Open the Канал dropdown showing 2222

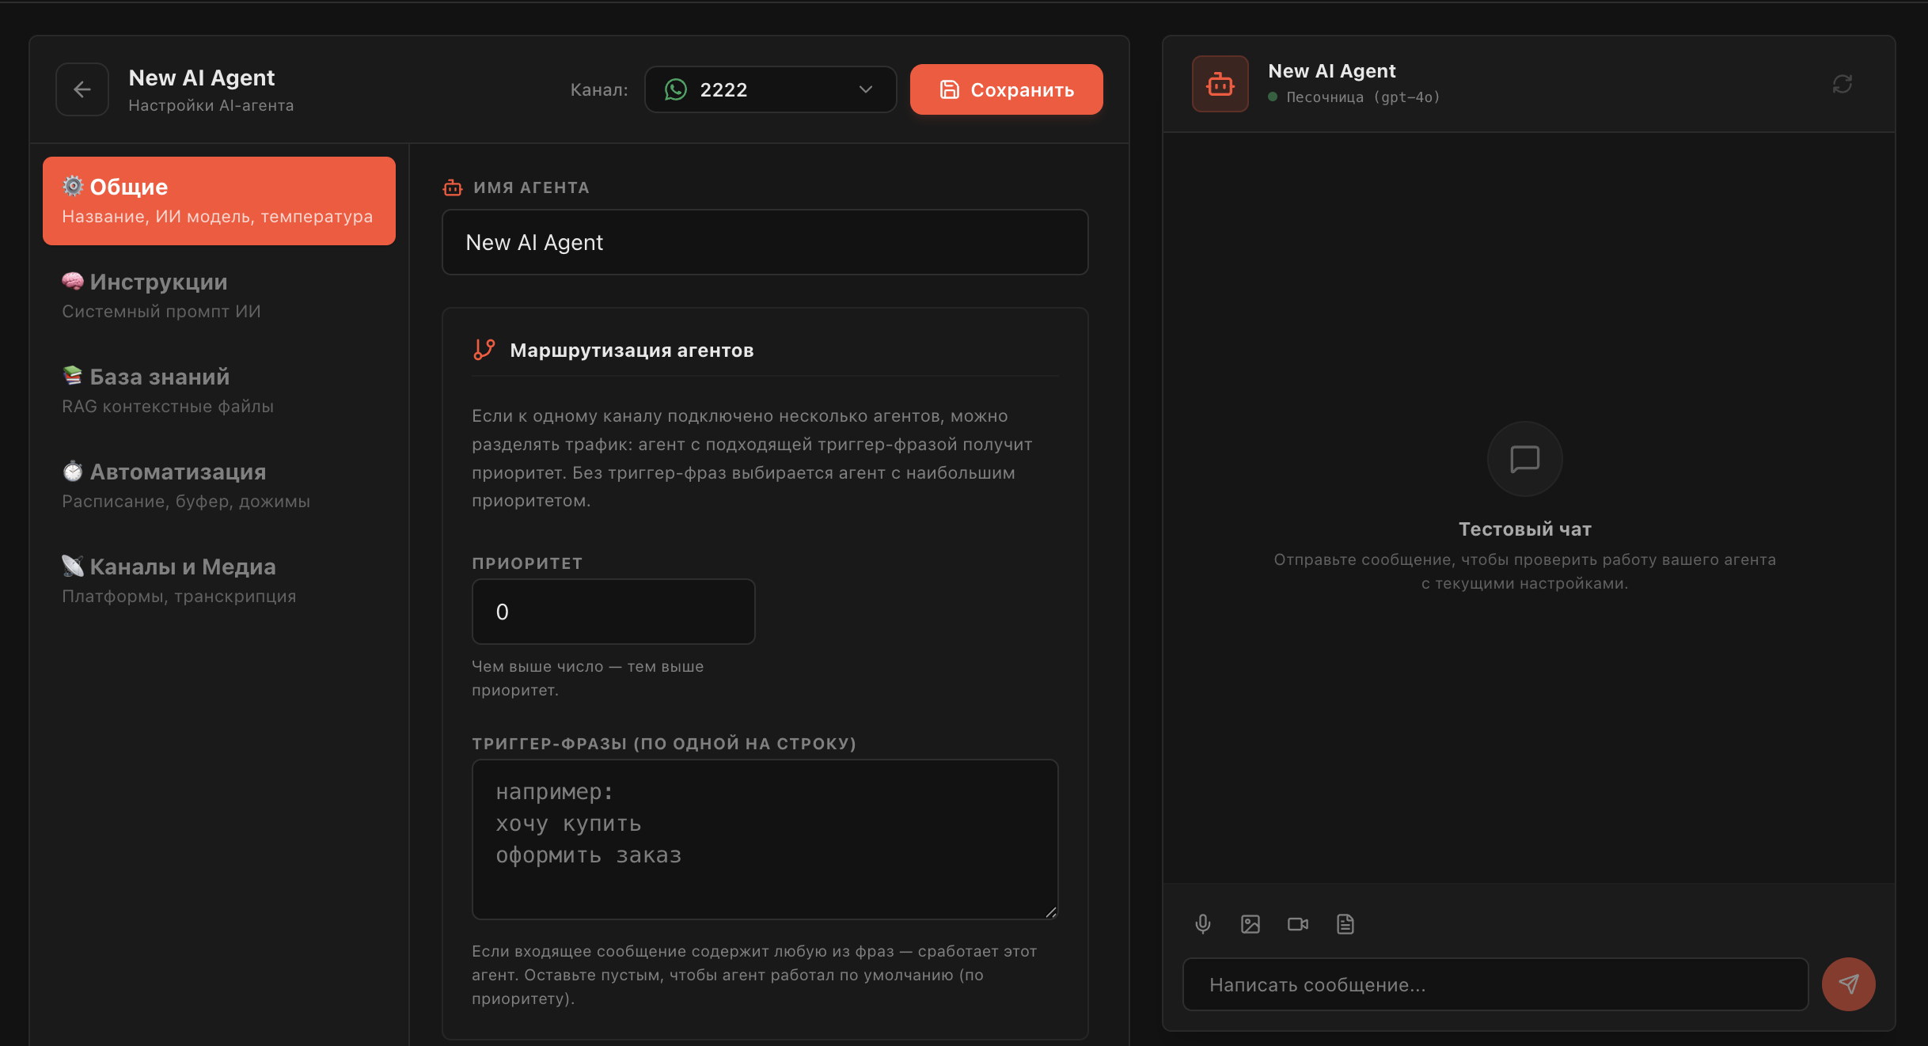tap(770, 89)
